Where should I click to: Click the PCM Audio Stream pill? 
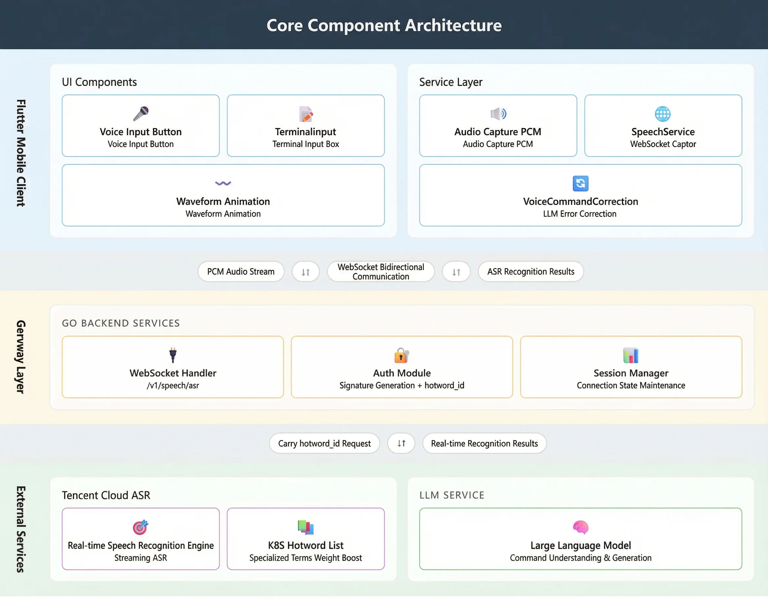[241, 272]
